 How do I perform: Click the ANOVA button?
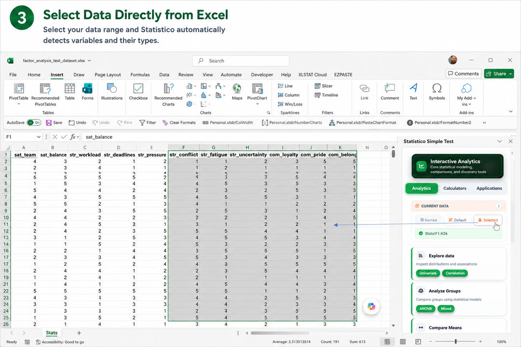[x=425, y=308]
